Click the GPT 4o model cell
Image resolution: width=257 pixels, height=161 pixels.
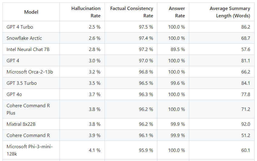click(x=14, y=94)
